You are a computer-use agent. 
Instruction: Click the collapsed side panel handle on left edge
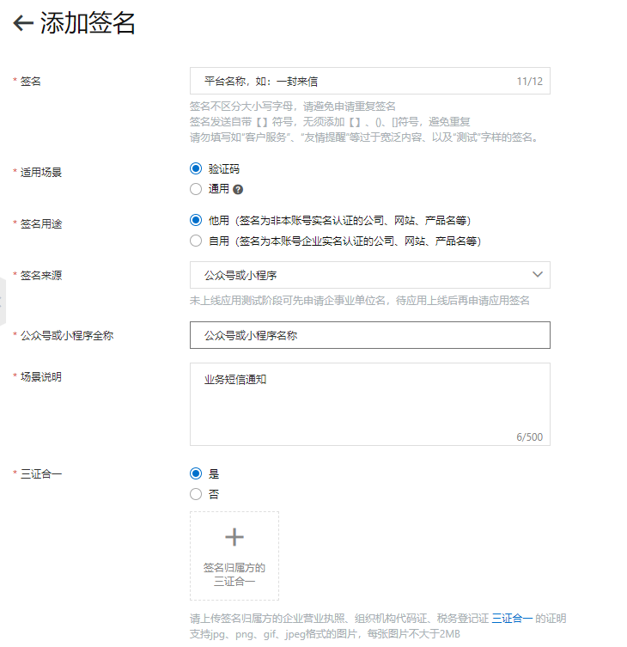click(x=3, y=302)
